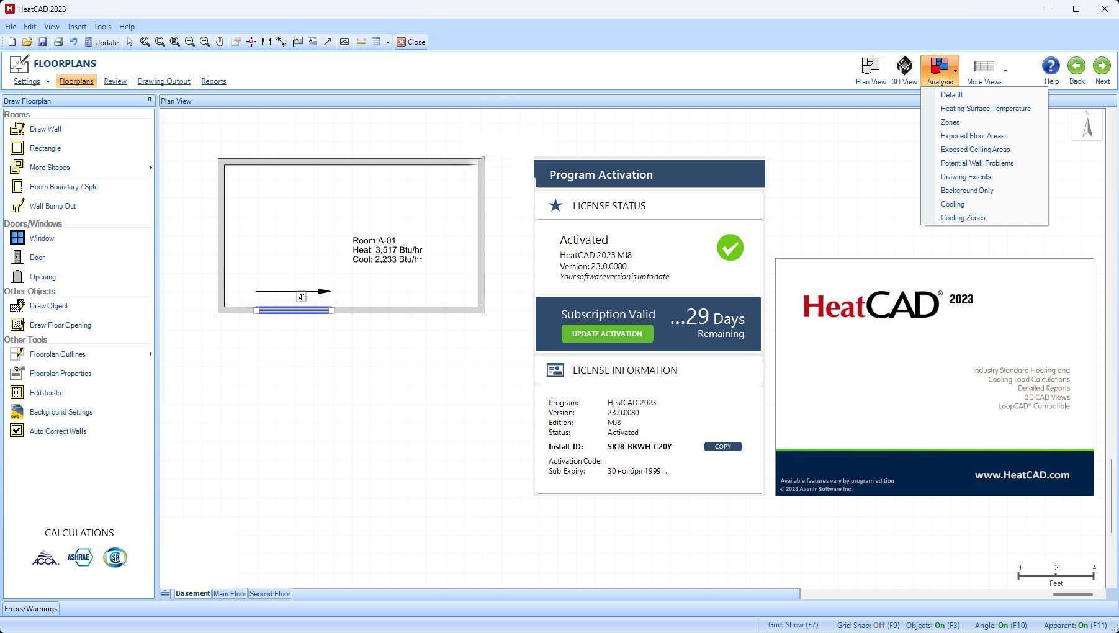Open the Settings dropdown arrow
Viewport: 1119px width, 633px height.
(x=48, y=81)
